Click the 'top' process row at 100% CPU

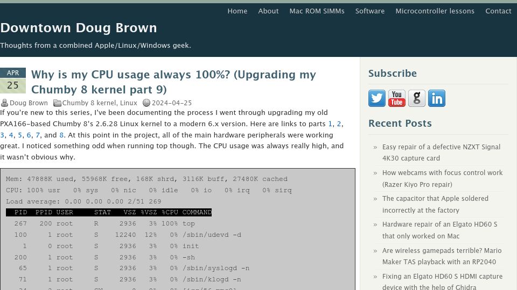pyautogui.click(x=104, y=223)
